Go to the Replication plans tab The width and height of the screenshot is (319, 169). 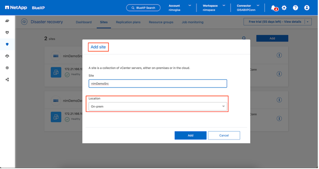click(x=128, y=22)
